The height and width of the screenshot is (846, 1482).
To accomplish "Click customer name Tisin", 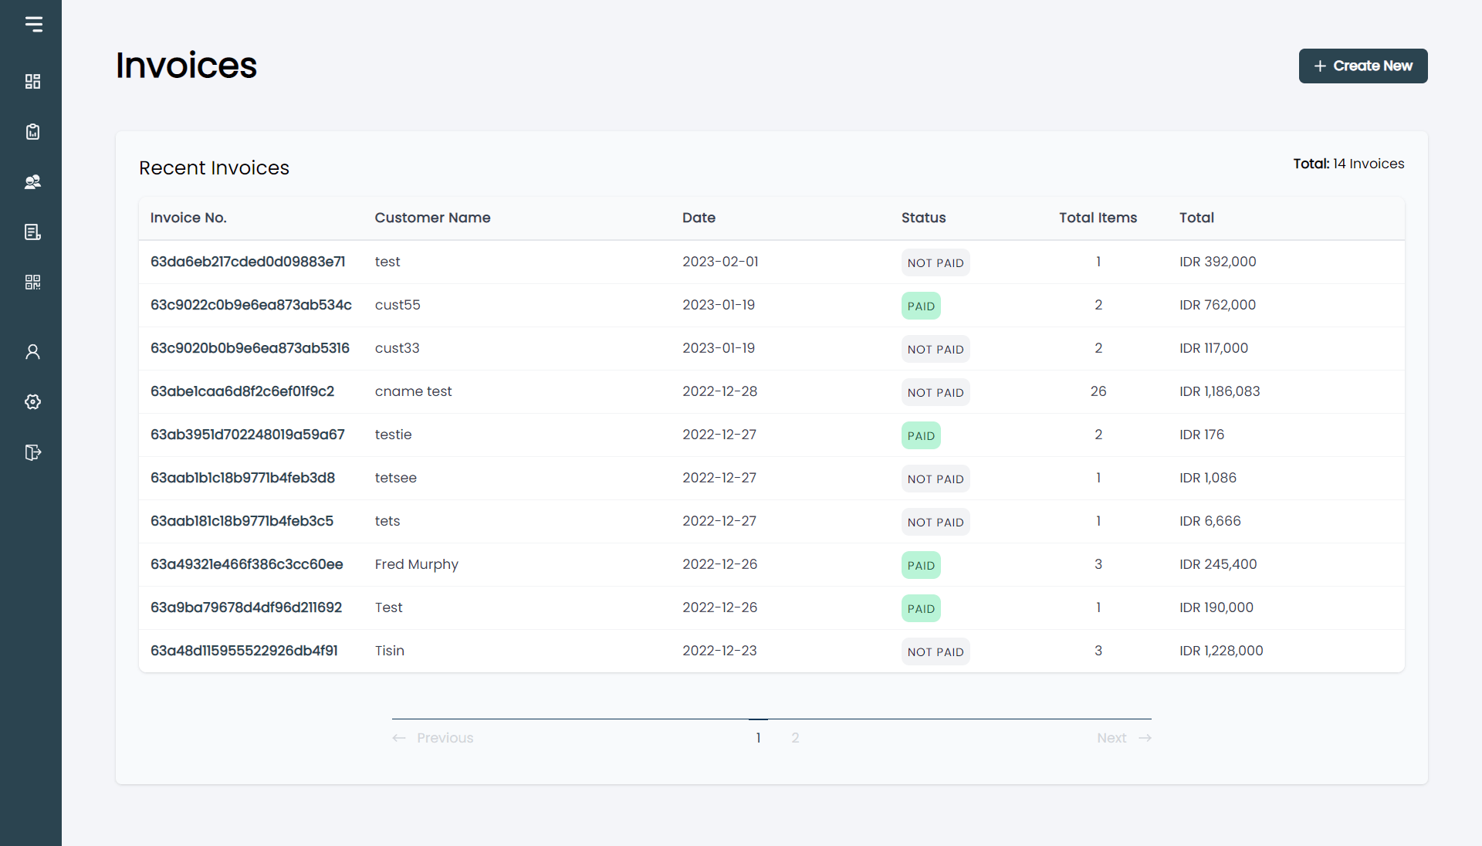I will tap(389, 651).
